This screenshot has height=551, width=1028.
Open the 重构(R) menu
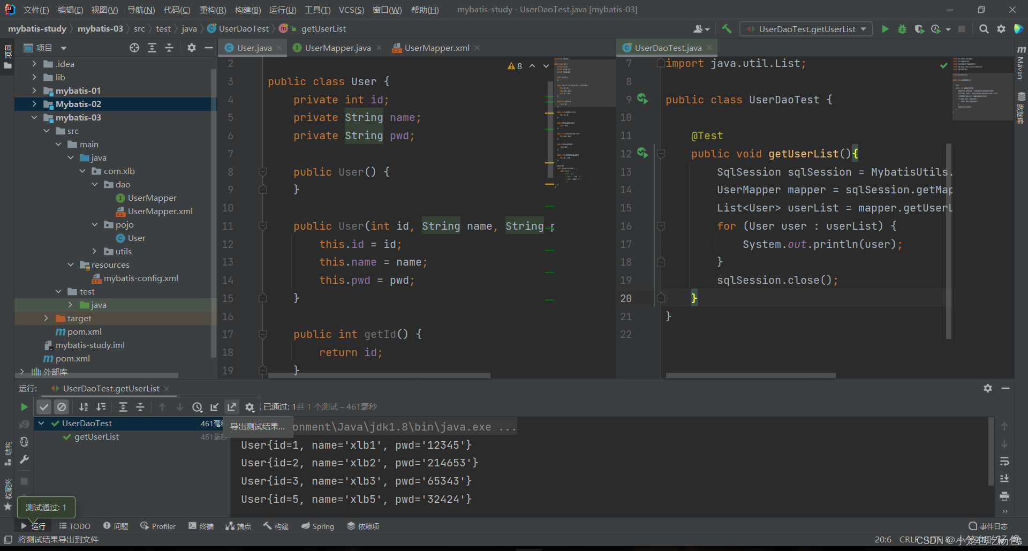tap(213, 10)
